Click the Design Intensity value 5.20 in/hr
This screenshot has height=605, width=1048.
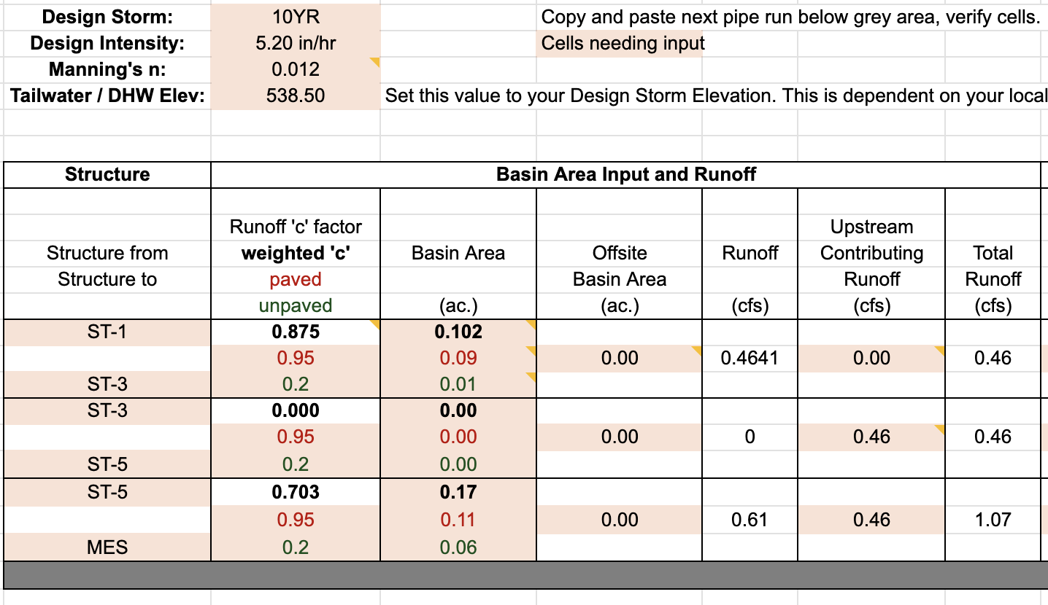pyautogui.click(x=296, y=43)
